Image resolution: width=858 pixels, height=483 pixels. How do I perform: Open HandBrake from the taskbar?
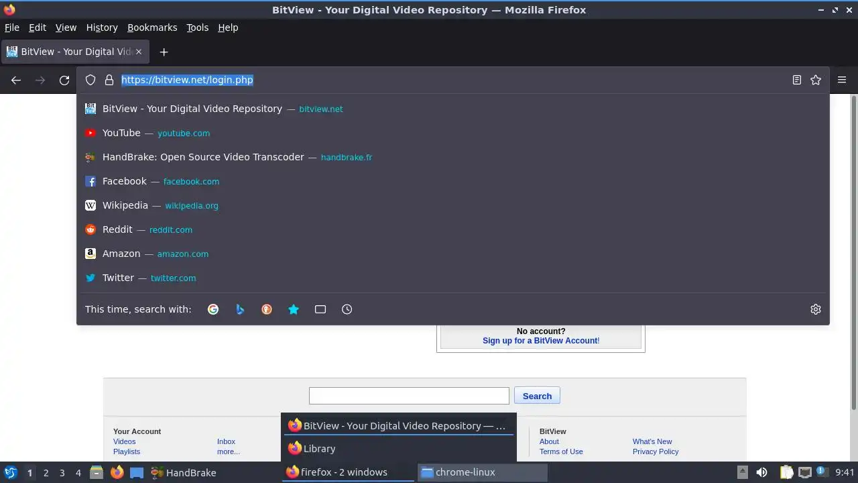[x=183, y=472]
